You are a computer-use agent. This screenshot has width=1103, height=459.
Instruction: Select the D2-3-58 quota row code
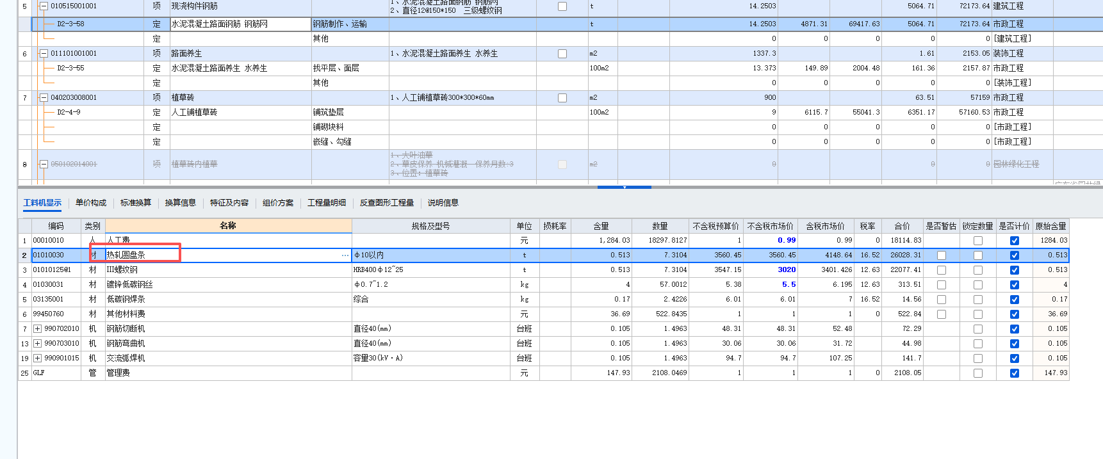(x=70, y=24)
